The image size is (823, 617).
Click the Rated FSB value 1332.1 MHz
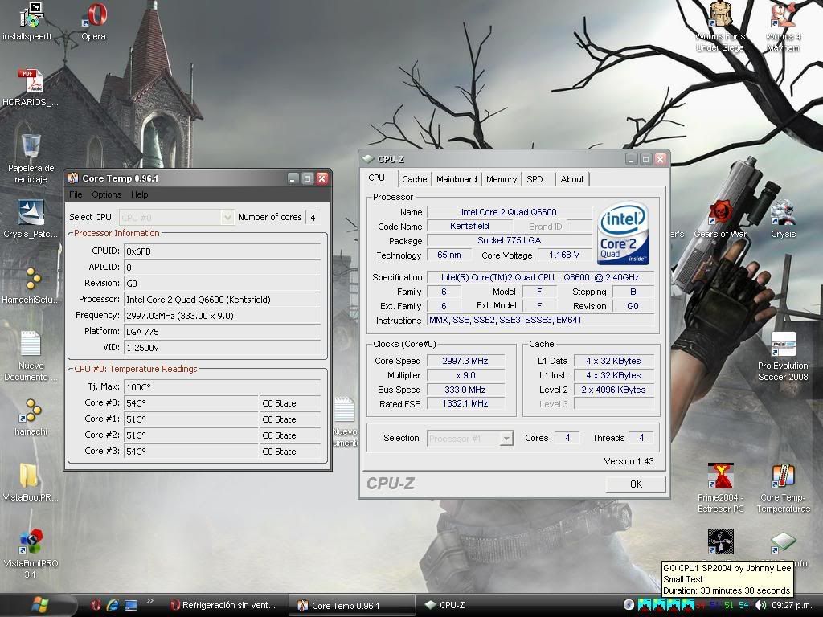click(x=465, y=404)
